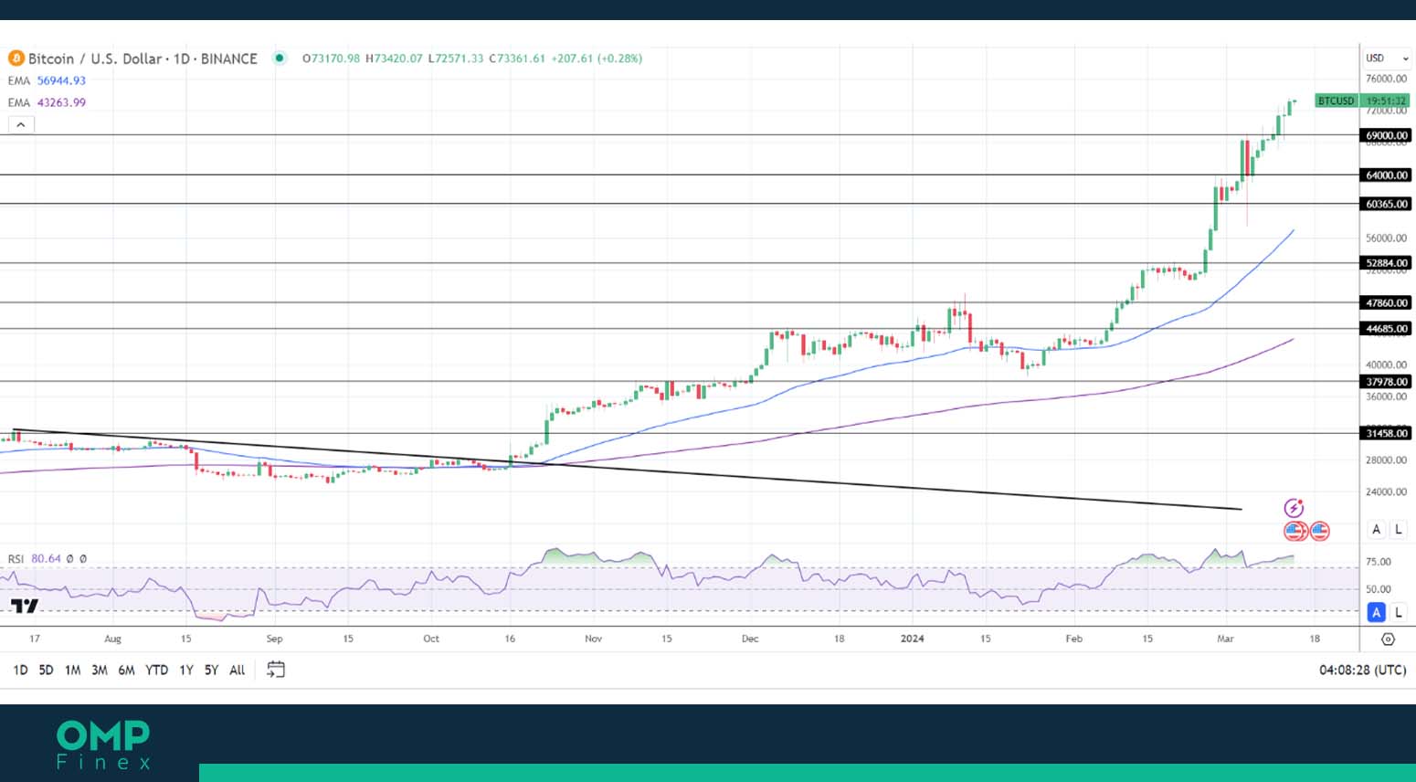The width and height of the screenshot is (1416, 782).
Task: Open the left US flag economic event
Action: click(1294, 531)
